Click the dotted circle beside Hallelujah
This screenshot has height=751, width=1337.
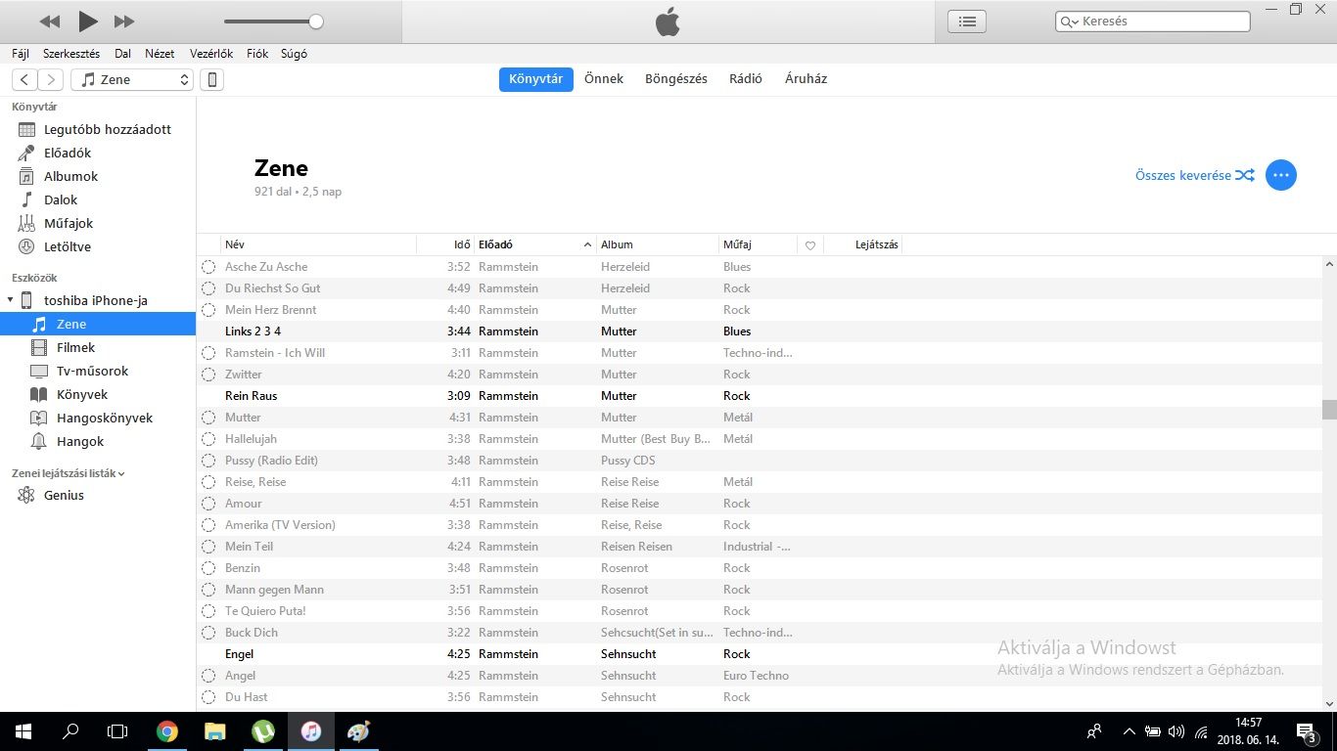[x=207, y=439]
